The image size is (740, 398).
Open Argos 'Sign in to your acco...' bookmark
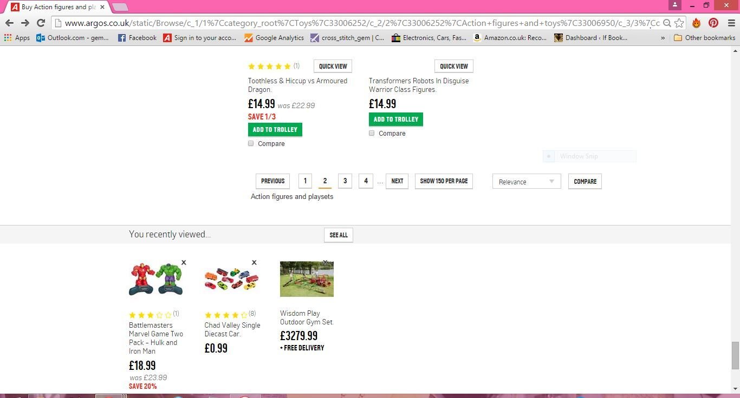click(x=200, y=38)
